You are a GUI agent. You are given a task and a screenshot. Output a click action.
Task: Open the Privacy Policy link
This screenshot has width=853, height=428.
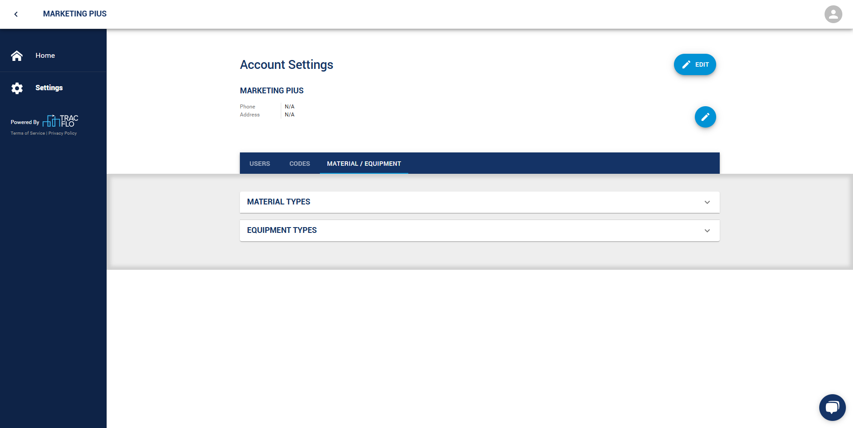(x=63, y=133)
